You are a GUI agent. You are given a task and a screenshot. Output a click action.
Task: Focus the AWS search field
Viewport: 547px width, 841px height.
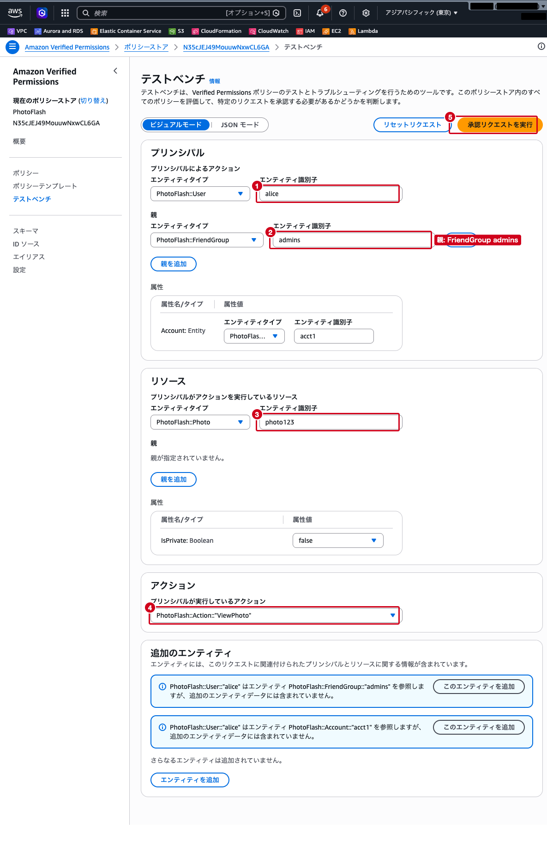click(181, 13)
